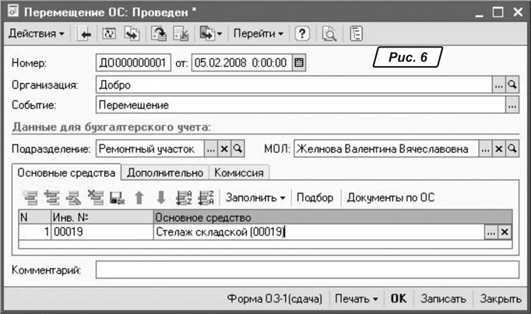The image size is (531, 314).
Task: Open the Действия dropdown menu
Action: click(x=36, y=34)
